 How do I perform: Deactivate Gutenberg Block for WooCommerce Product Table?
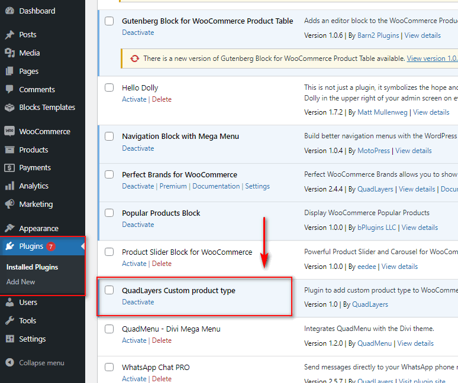tap(138, 33)
